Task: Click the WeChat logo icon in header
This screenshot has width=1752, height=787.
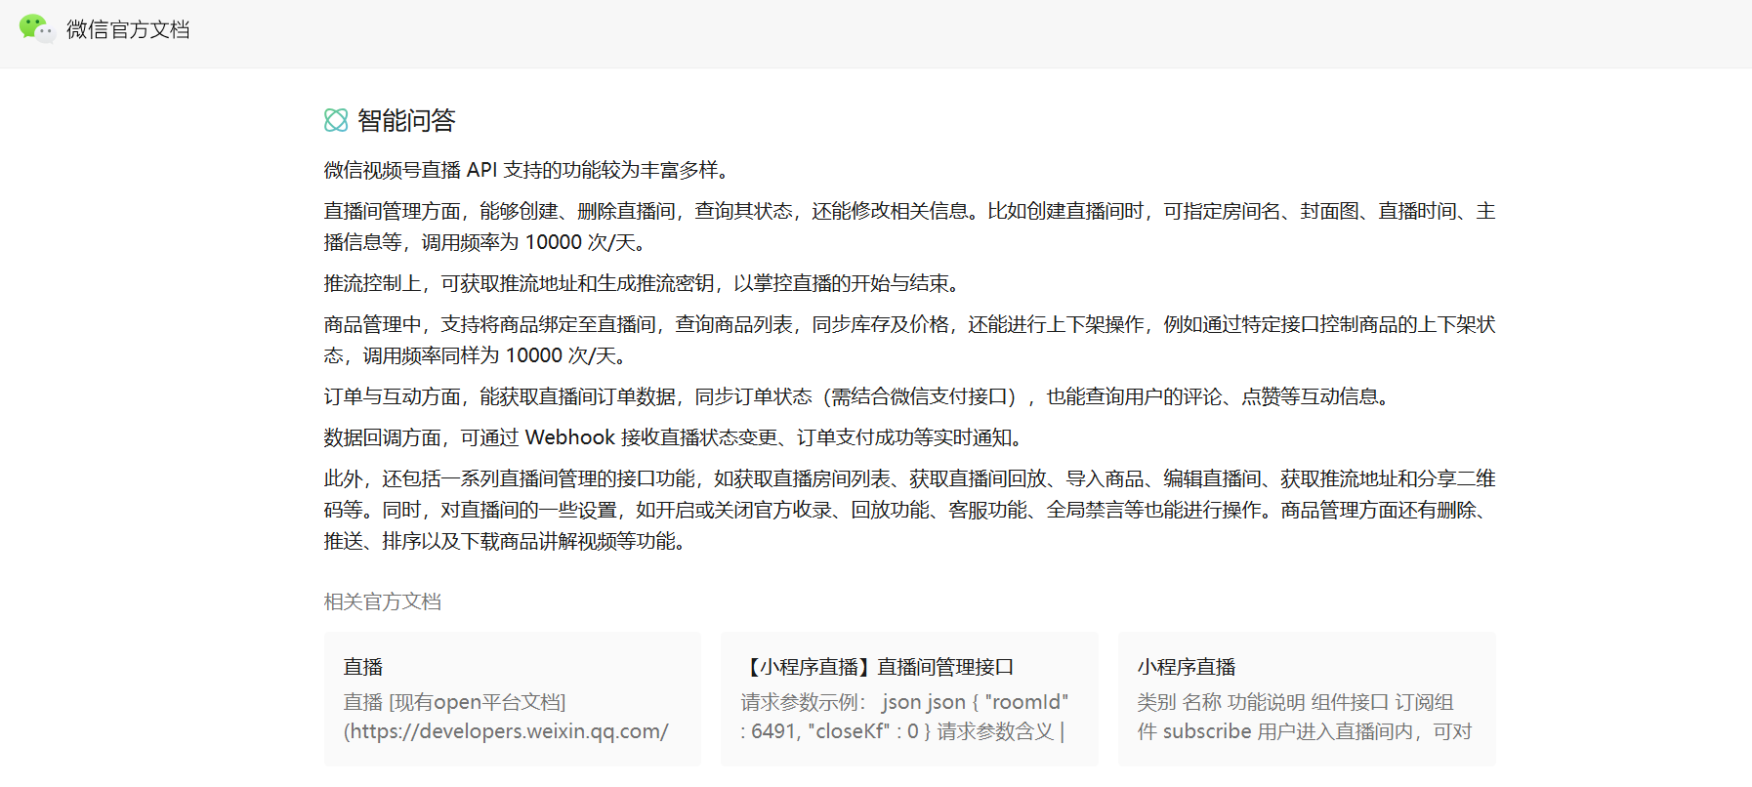Action: [36, 29]
